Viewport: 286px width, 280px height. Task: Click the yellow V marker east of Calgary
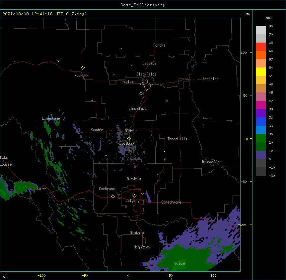click(x=142, y=194)
